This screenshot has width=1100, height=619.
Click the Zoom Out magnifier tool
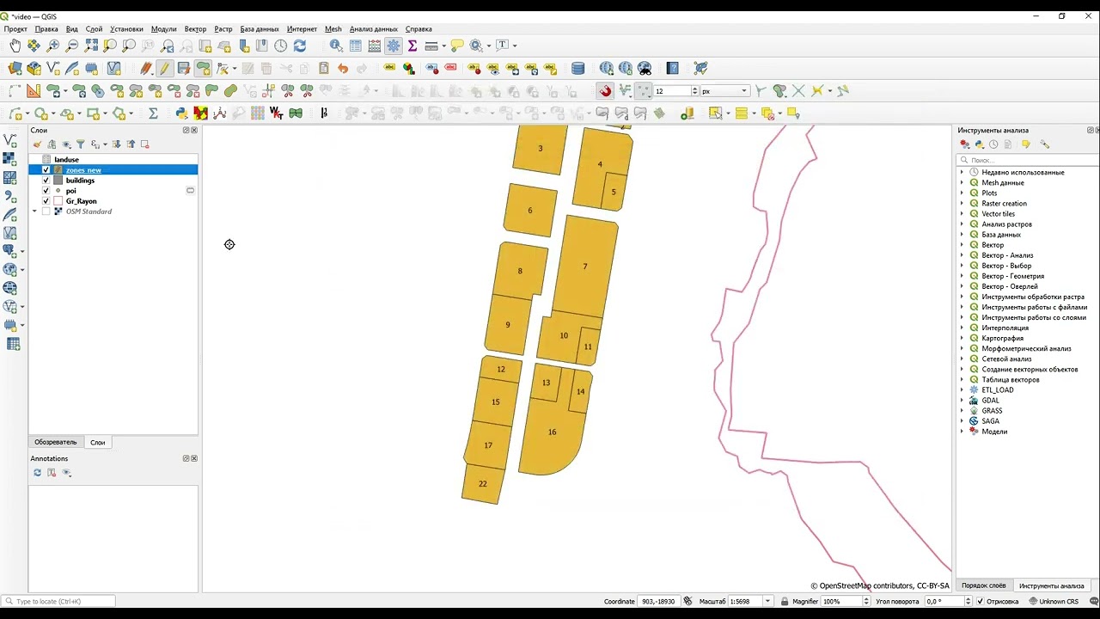coord(72,46)
